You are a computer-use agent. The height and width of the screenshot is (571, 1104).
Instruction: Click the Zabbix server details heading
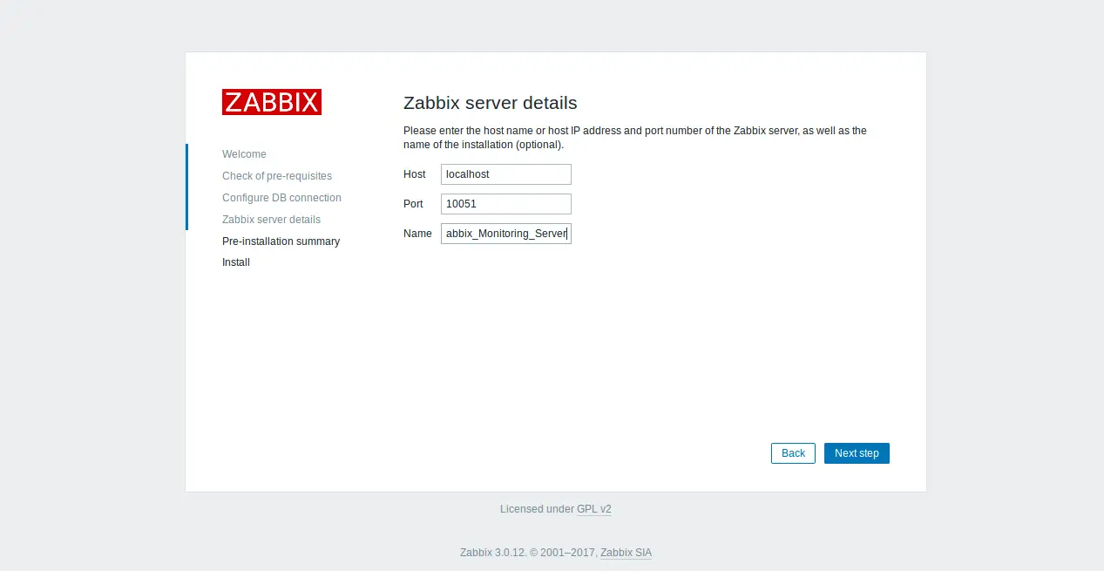491,103
